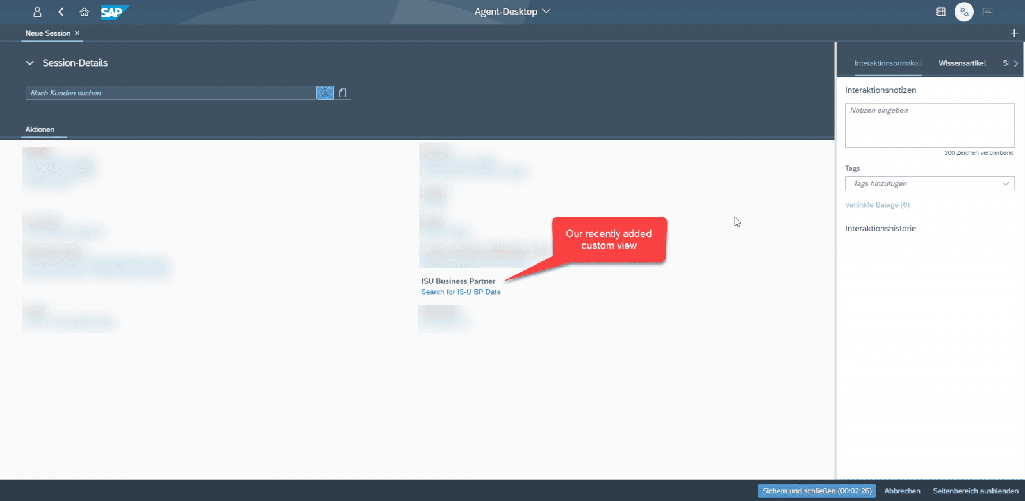Screen dimensions: 1025x501
Task: Click the Interaktionsnotizen label
Action: pos(880,90)
